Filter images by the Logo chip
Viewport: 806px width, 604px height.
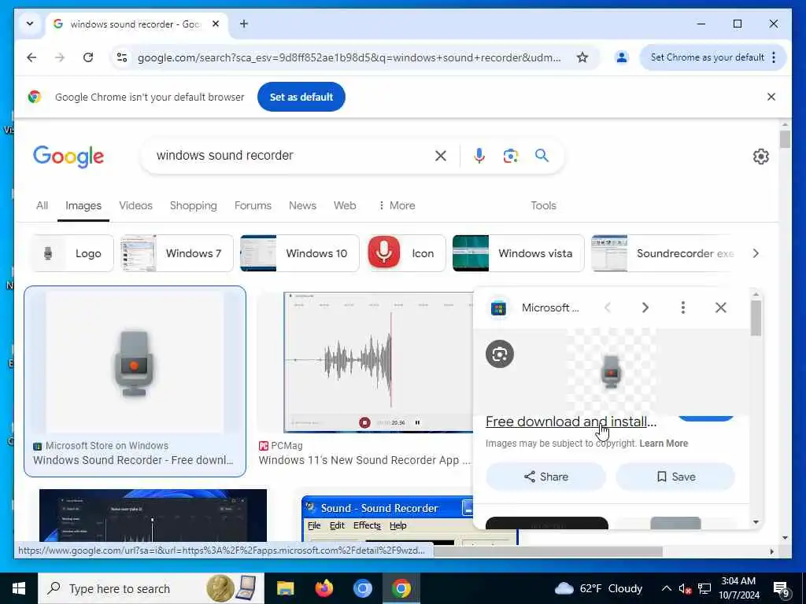tap(72, 253)
